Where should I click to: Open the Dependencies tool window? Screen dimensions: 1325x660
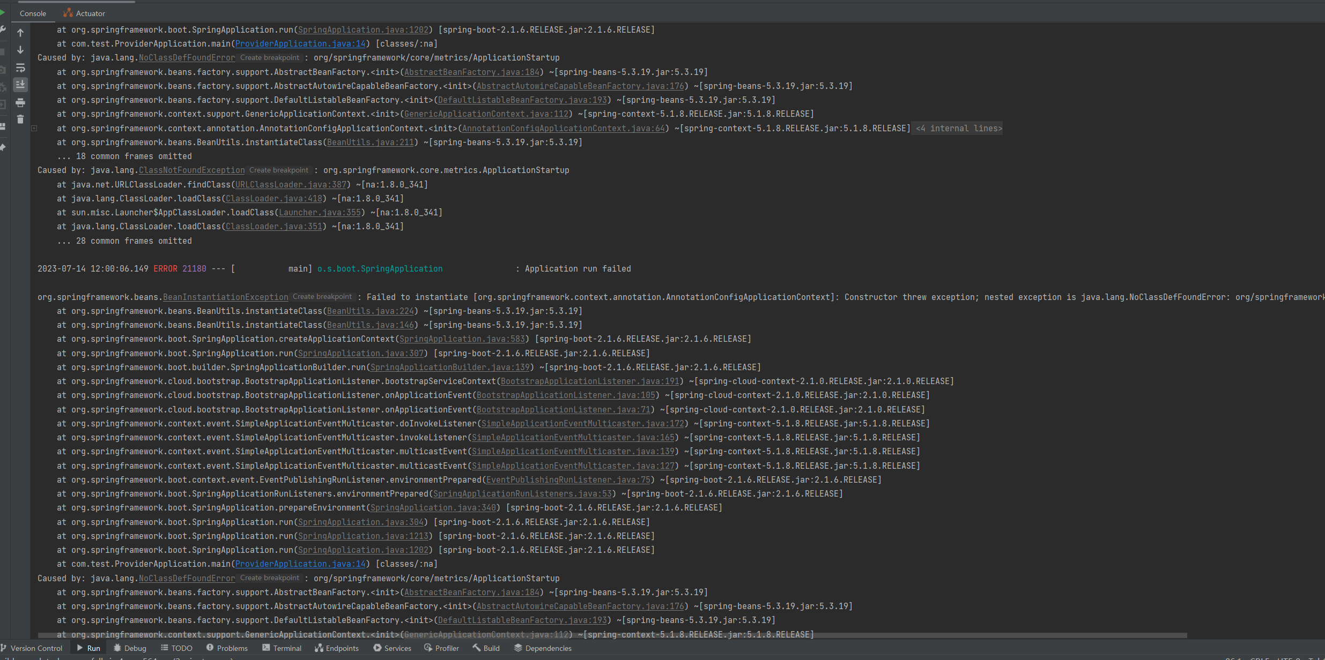pyautogui.click(x=543, y=648)
